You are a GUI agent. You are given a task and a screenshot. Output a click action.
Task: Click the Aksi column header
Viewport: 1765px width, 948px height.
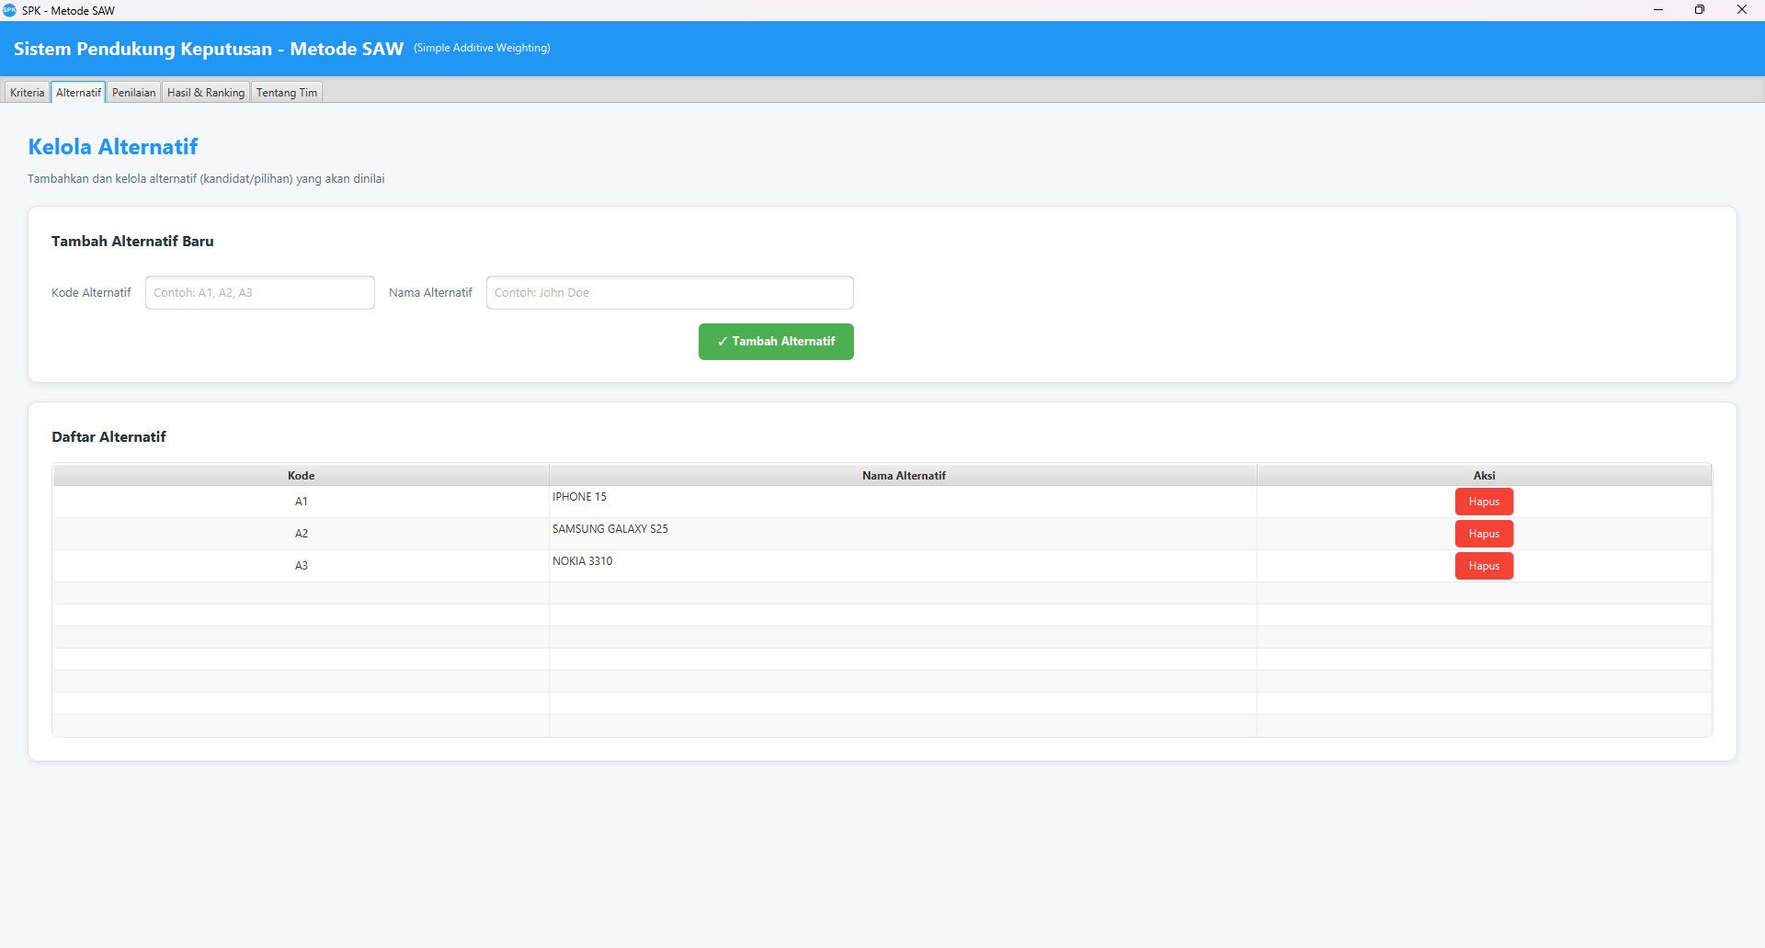click(x=1484, y=475)
